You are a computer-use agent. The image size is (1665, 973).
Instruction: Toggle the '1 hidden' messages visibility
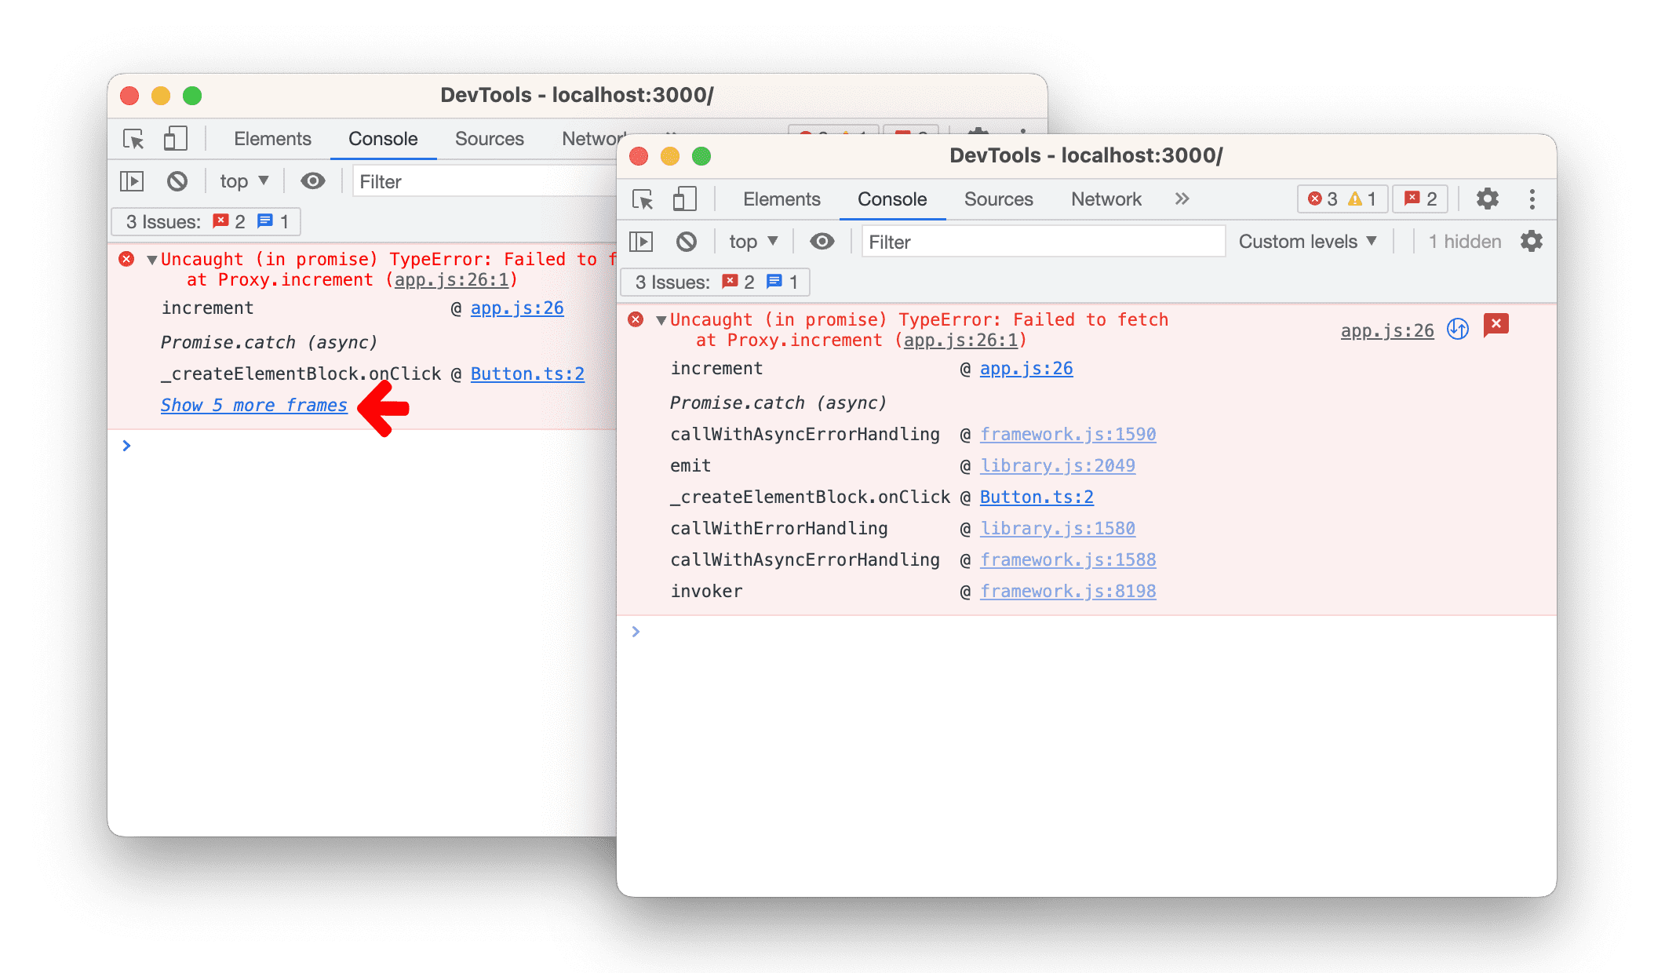click(1460, 241)
